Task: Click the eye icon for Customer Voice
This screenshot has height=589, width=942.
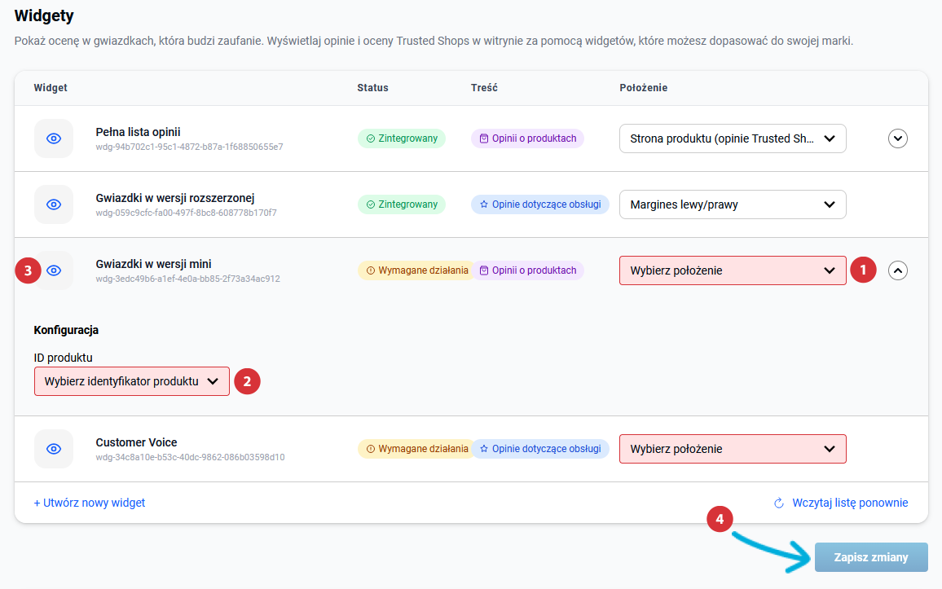Action: (x=54, y=449)
